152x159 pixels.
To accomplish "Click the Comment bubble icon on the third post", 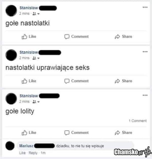I will point(67,133).
